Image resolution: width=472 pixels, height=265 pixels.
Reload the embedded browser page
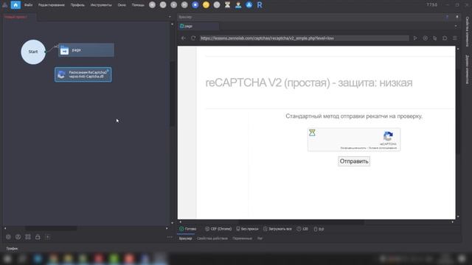click(x=193, y=38)
